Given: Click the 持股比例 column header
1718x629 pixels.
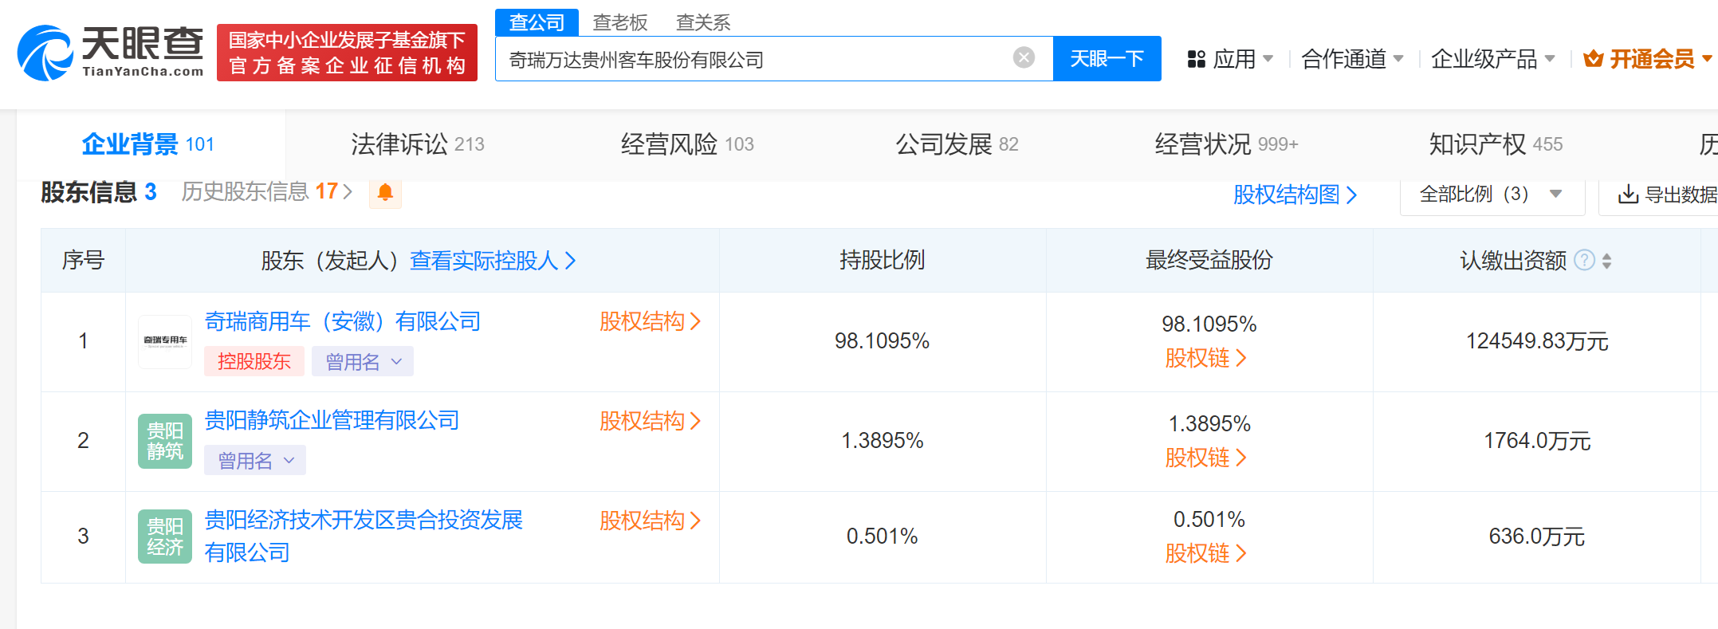Looking at the screenshot, I should point(882,260).
